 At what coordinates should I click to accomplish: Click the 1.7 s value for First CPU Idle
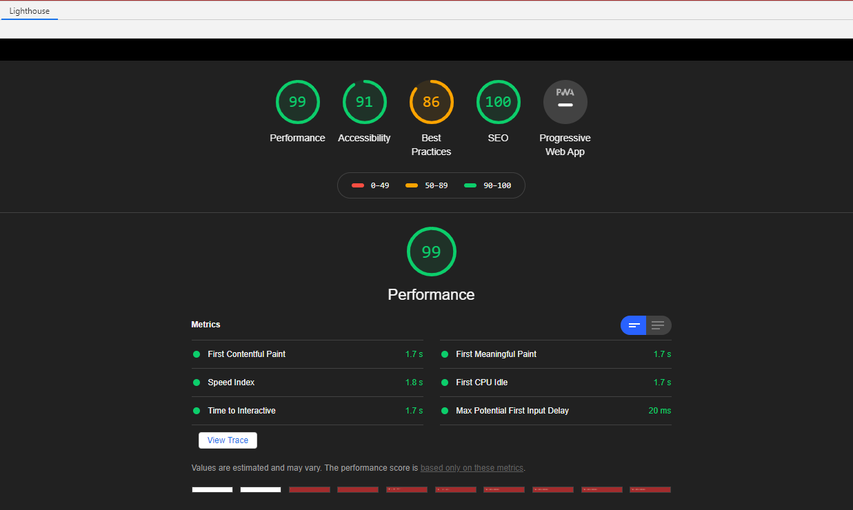(662, 382)
